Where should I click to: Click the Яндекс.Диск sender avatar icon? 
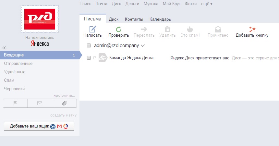(103, 58)
